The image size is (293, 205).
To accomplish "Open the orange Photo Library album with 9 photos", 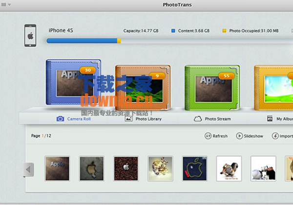I will [x=143, y=88].
